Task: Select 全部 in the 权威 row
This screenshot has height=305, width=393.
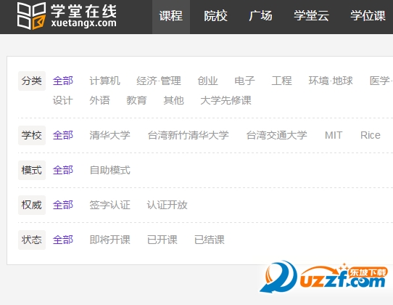Action: (x=63, y=205)
